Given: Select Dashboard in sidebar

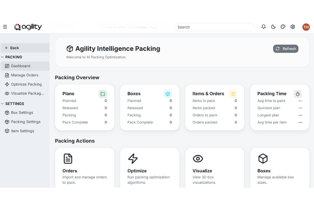Looking at the screenshot, I should pyautogui.click(x=25, y=66).
